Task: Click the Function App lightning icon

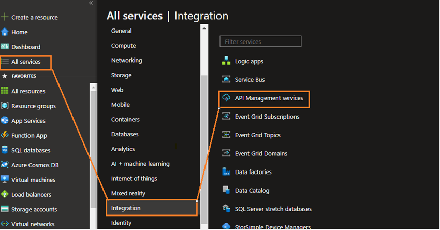Action: 5,135
